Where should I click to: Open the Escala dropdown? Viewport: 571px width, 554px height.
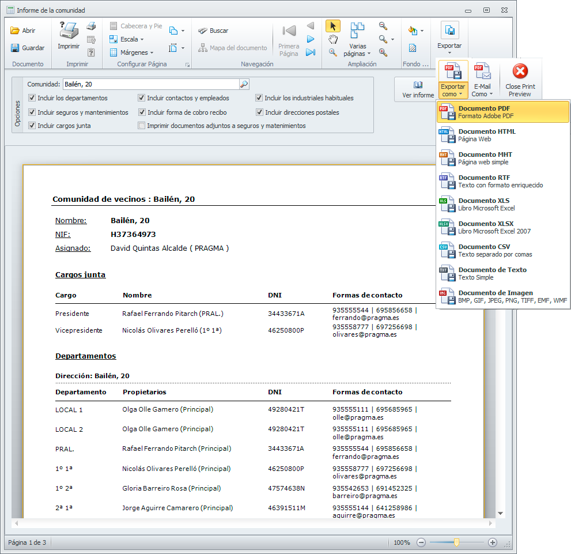(129, 39)
